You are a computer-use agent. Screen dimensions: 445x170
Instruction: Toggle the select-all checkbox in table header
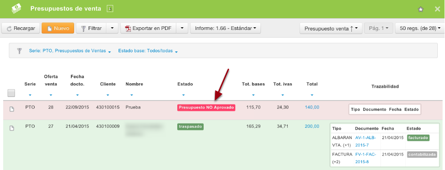pyautogui.click(x=11, y=93)
